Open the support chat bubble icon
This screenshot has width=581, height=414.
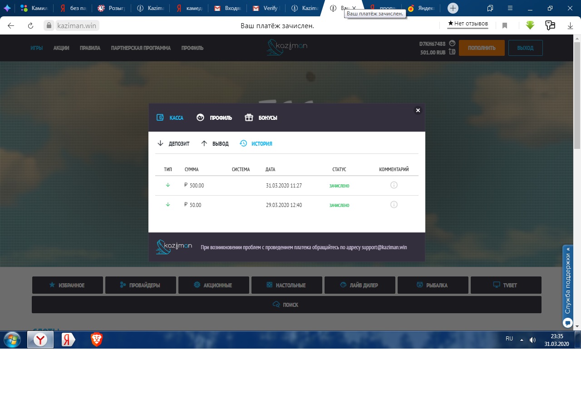(567, 323)
